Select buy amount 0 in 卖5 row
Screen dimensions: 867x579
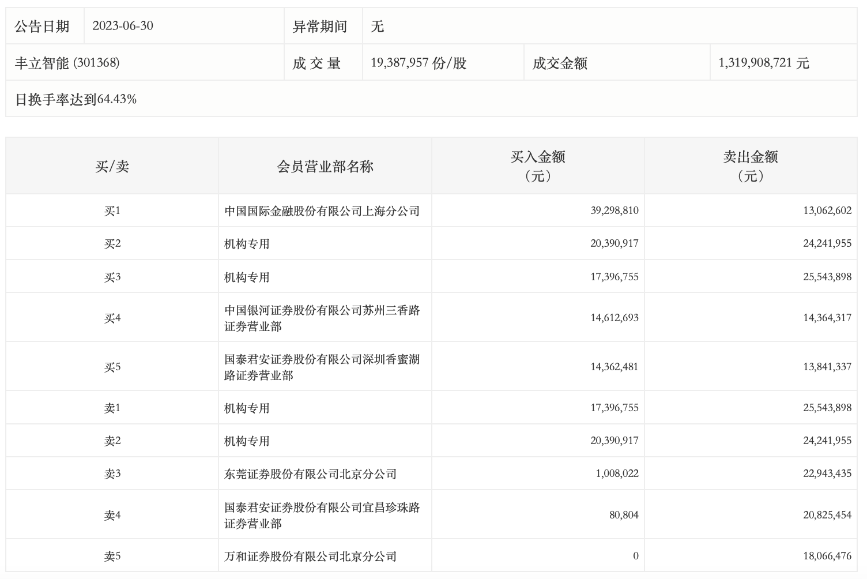pyautogui.click(x=636, y=556)
